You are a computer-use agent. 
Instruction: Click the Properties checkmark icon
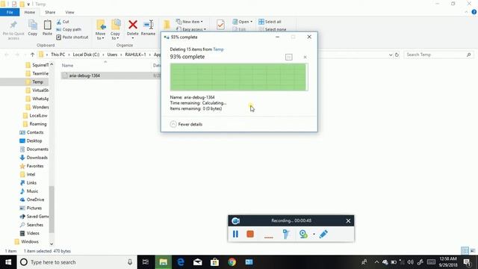click(220, 25)
